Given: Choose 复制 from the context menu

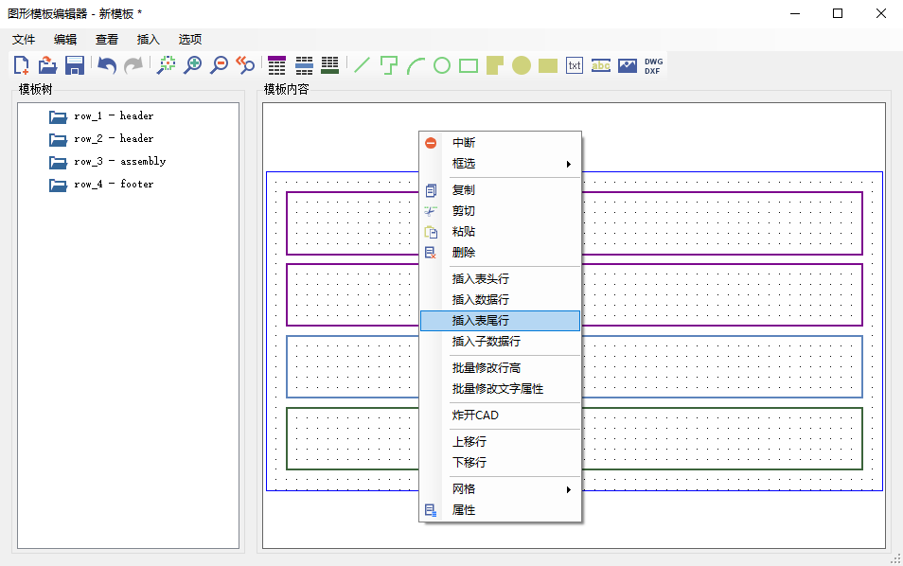Looking at the screenshot, I should click(500, 190).
